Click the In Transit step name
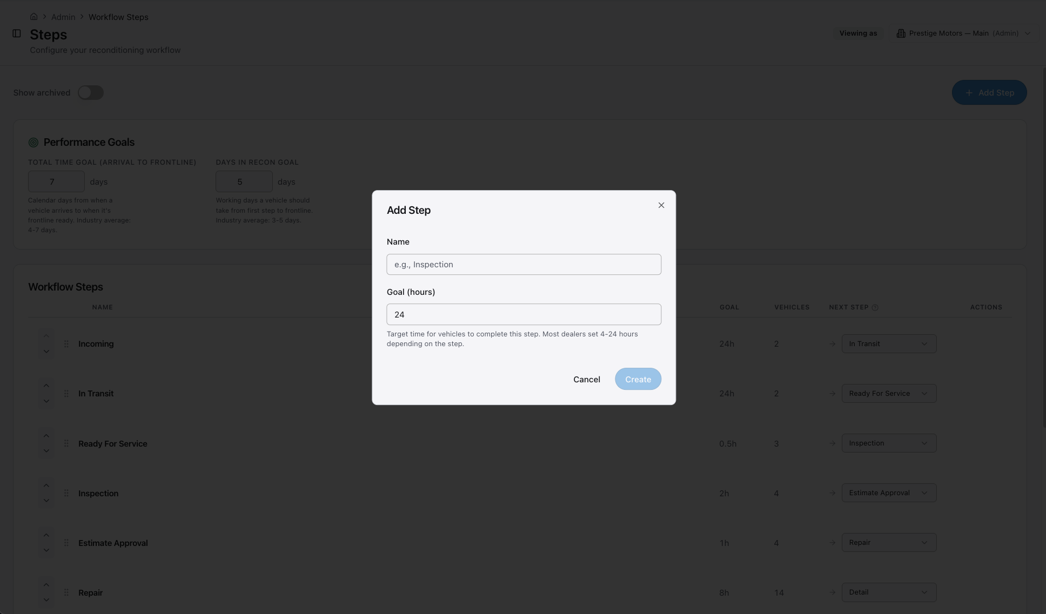 [x=96, y=394]
